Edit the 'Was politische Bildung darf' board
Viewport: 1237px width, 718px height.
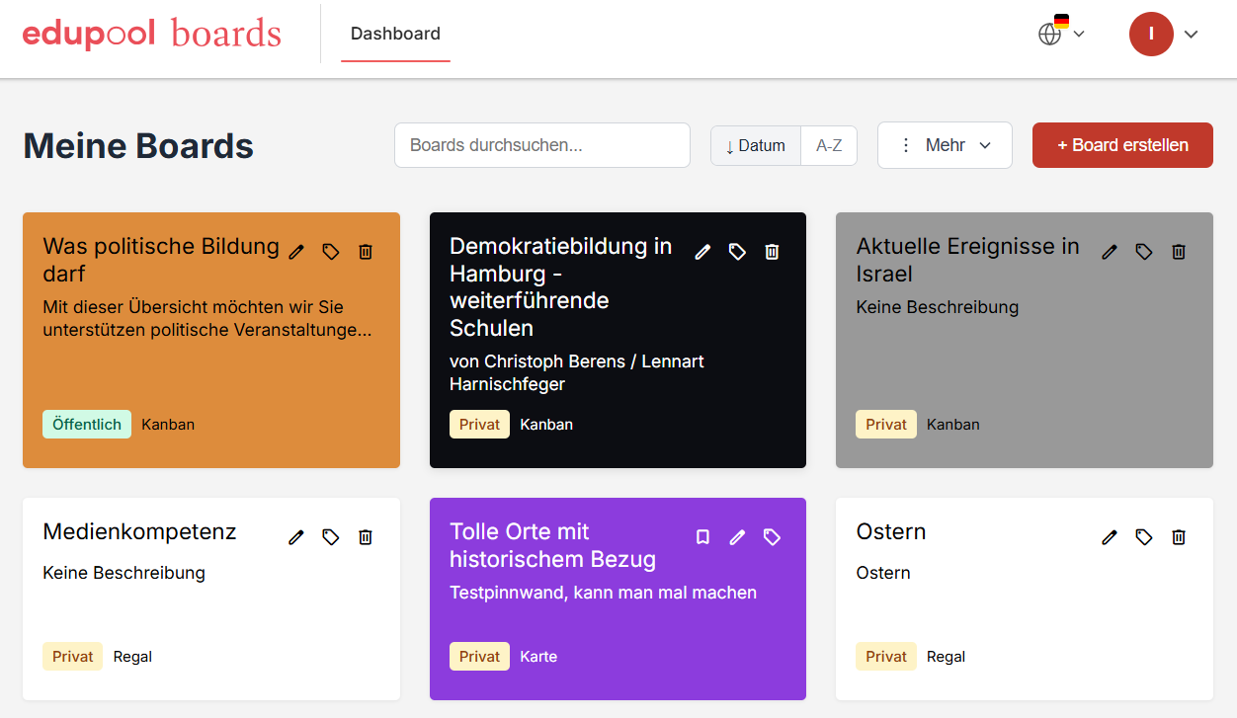click(x=296, y=252)
